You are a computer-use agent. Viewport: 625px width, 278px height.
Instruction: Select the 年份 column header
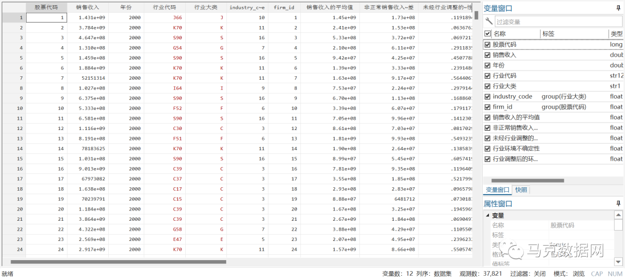[x=126, y=7]
